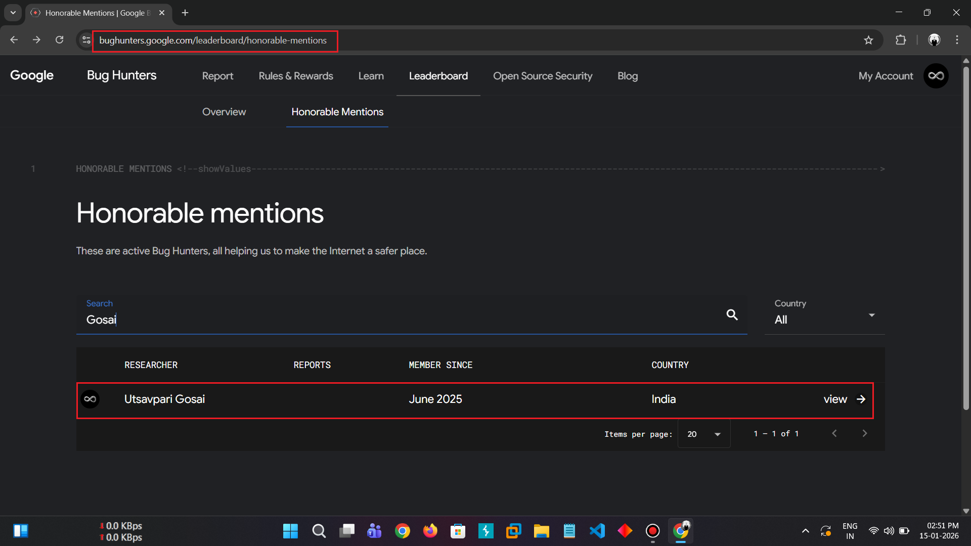Viewport: 971px width, 546px height.
Task: Open the Items per page dropdown
Action: tap(704, 434)
